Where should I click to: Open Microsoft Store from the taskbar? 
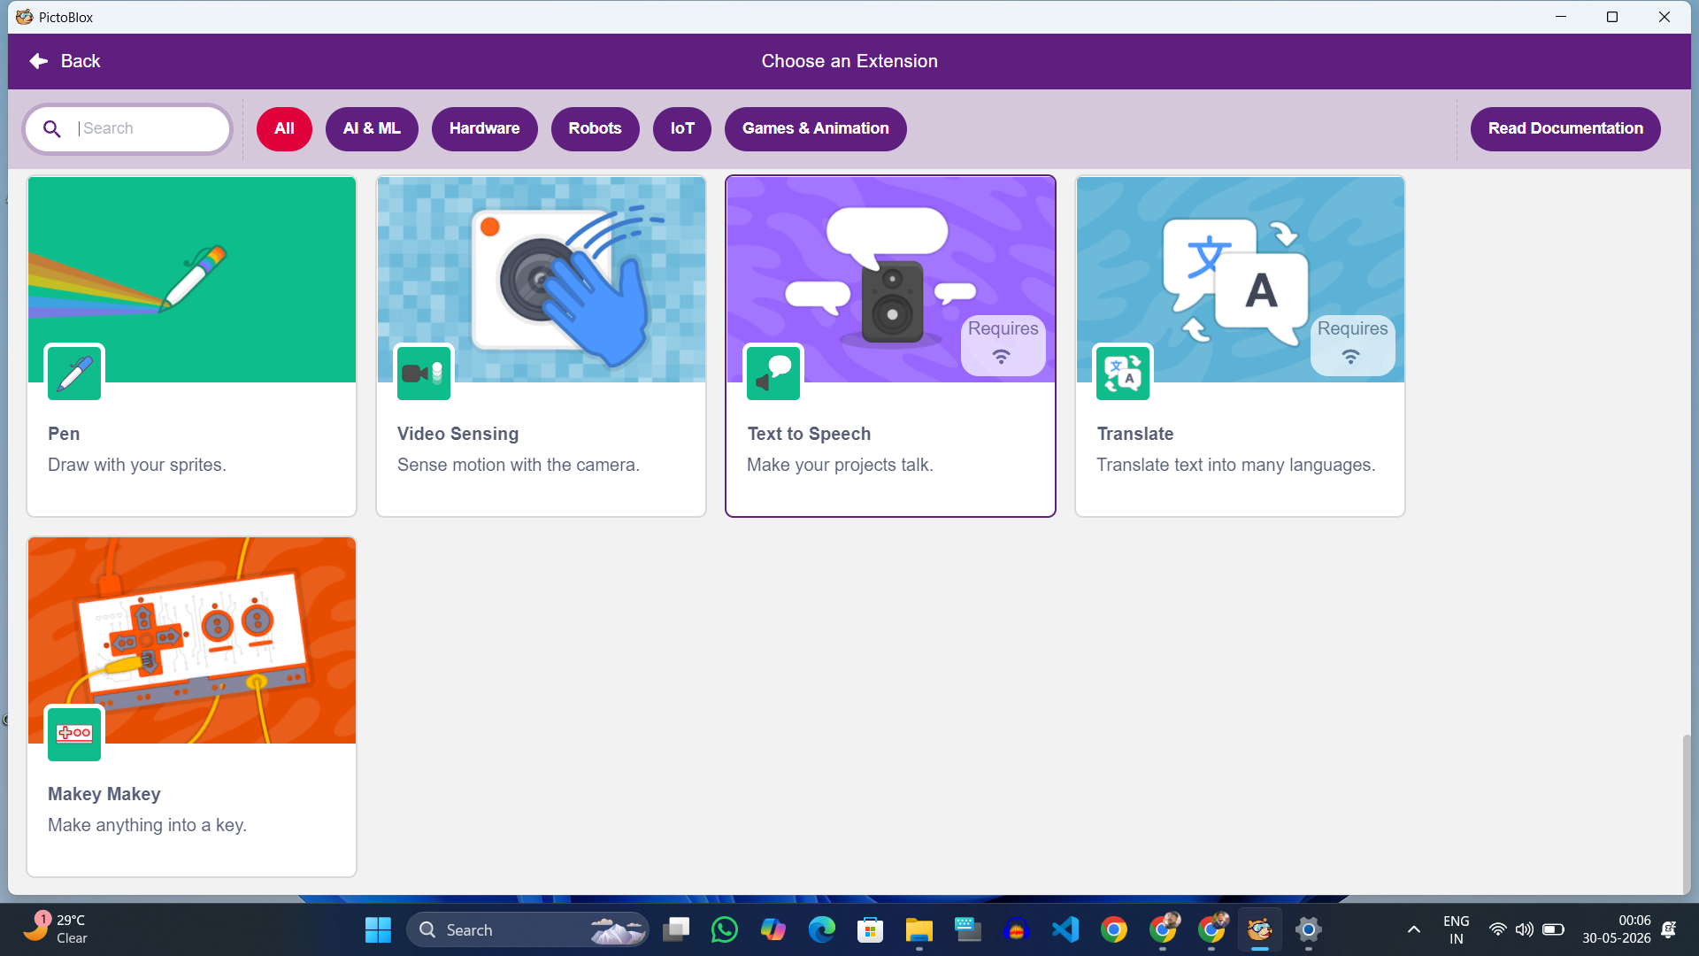871,929
